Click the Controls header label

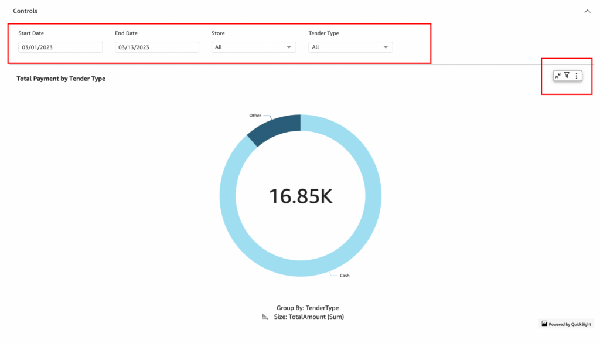pos(25,11)
